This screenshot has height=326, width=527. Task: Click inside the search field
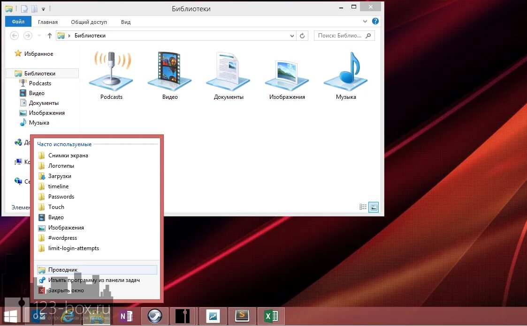pos(343,36)
